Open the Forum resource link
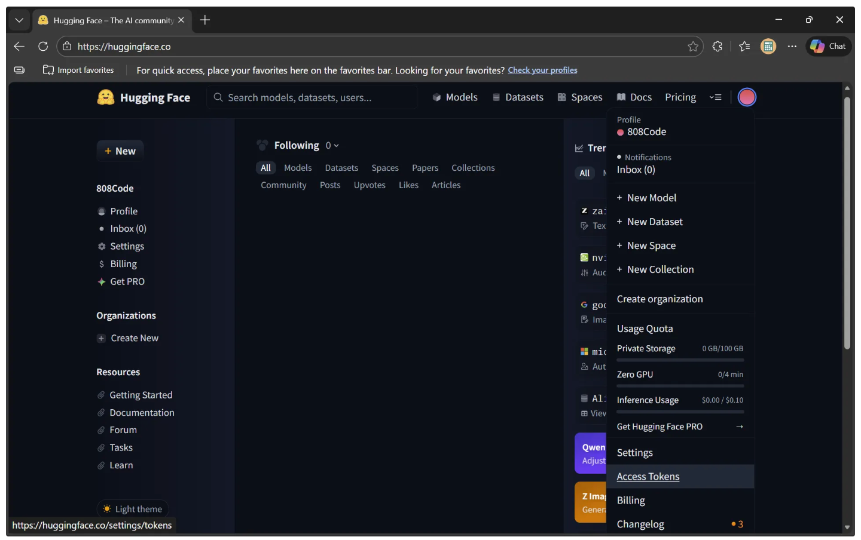Image resolution: width=861 pixels, height=540 pixels. [x=117, y=430]
